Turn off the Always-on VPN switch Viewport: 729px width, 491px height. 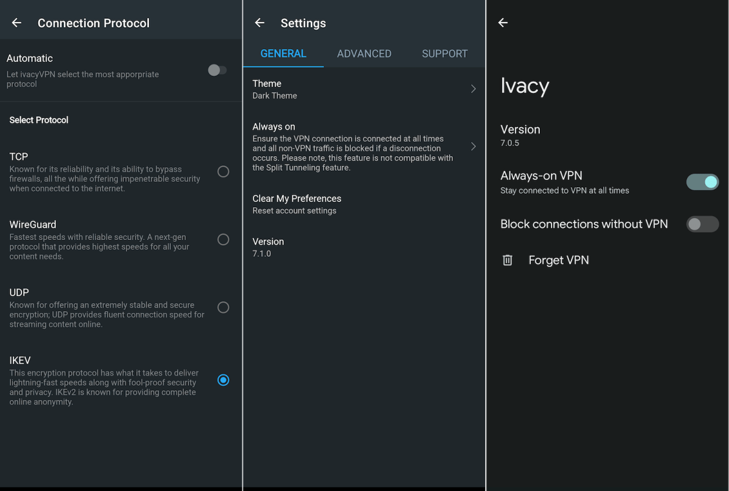click(x=702, y=182)
